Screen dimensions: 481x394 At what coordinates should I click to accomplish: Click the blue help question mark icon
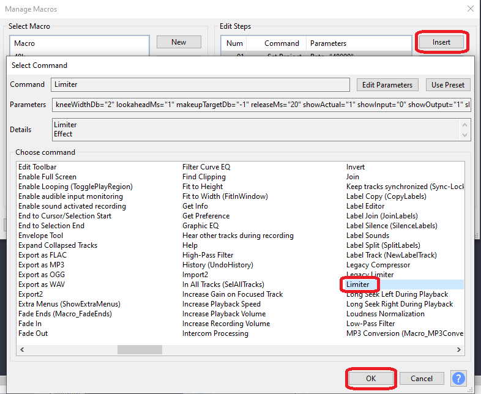[458, 379]
